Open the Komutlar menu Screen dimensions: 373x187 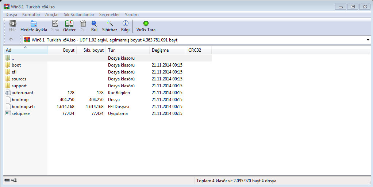pyautogui.click(x=31, y=15)
